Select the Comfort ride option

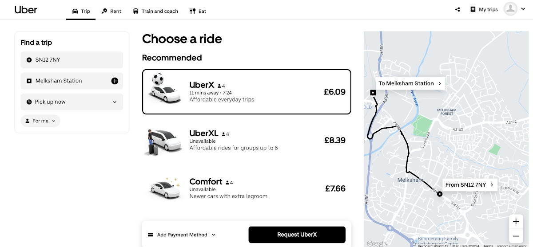(x=247, y=188)
